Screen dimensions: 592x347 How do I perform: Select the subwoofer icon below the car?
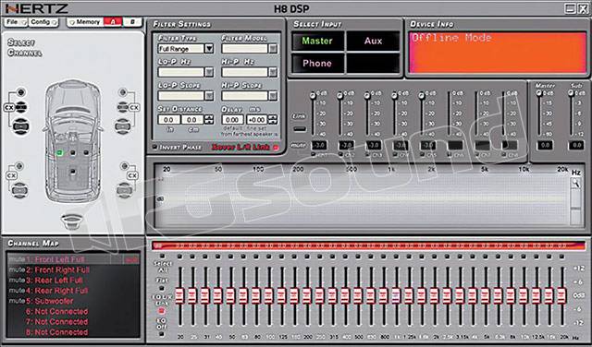tap(72, 221)
